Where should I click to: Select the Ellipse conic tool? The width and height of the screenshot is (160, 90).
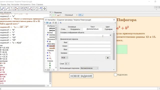tap(26, 9)
